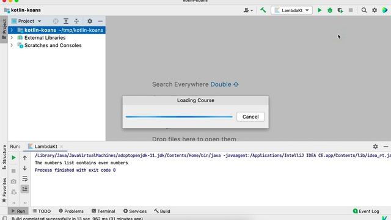
Task: Click the camera dump threads icon
Action: (x=13, y=182)
